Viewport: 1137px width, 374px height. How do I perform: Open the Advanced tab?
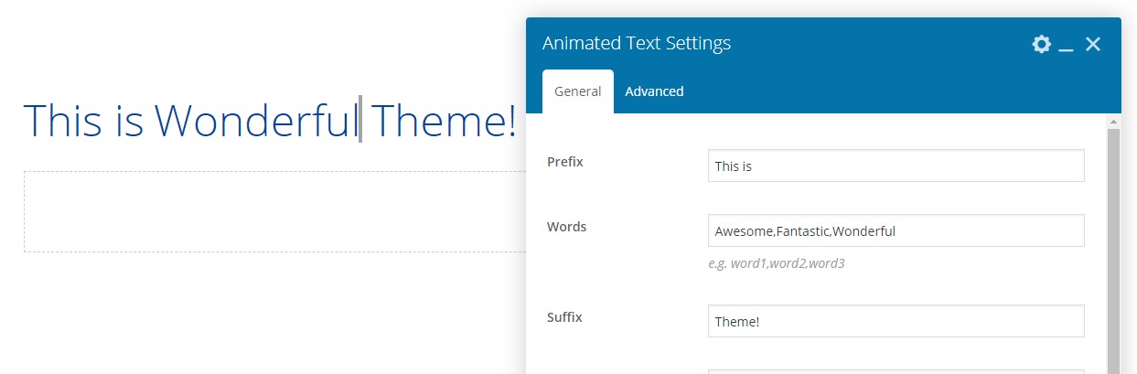[x=654, y=91]
